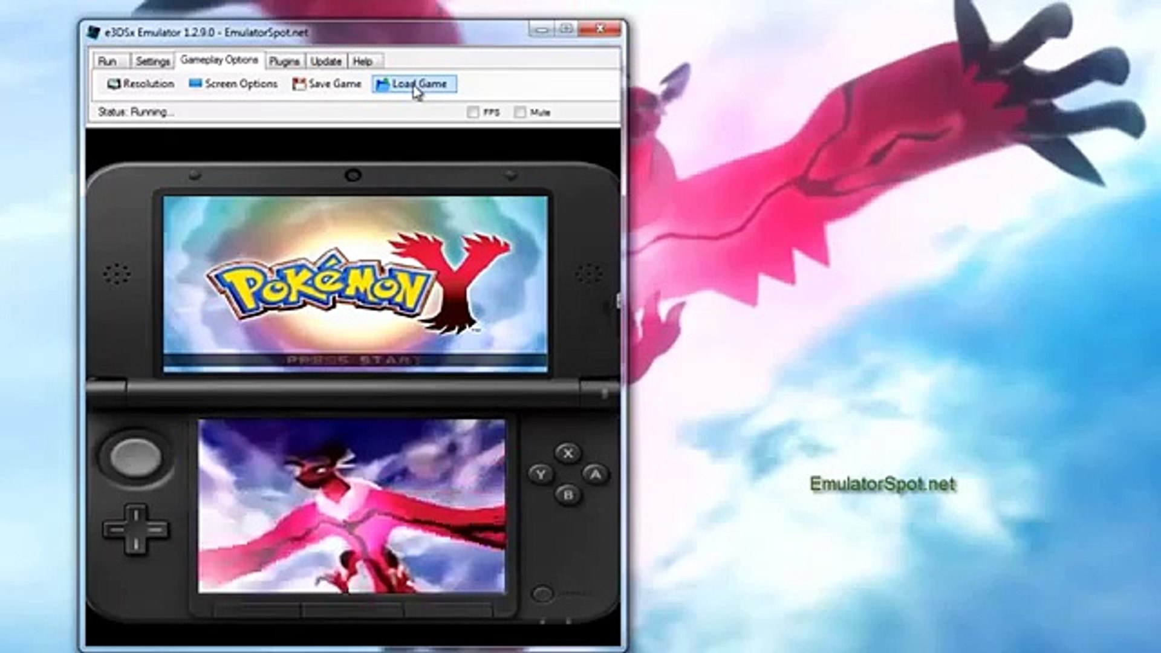Screen dimensions: 1161x653
Task: Click the emulator title bar app icon
Action: (93, 32)
